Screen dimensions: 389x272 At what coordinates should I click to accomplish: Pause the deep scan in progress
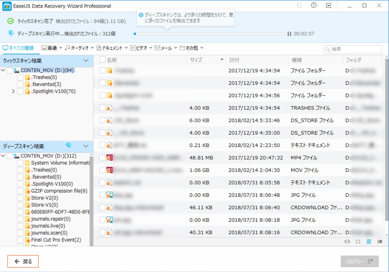click(x=289, y=34)
